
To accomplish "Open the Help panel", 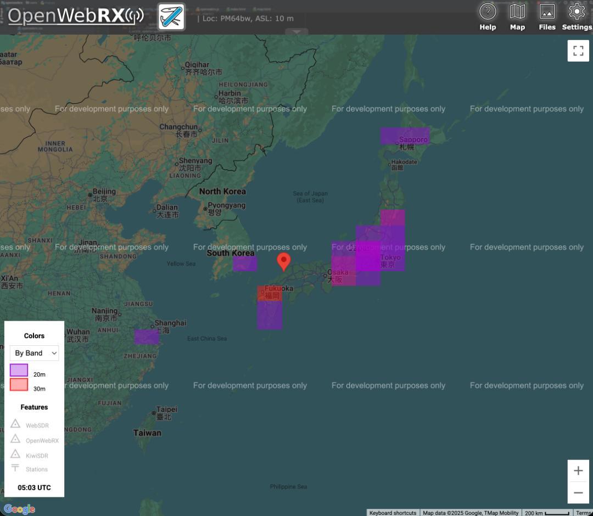I will coord(487,16).
